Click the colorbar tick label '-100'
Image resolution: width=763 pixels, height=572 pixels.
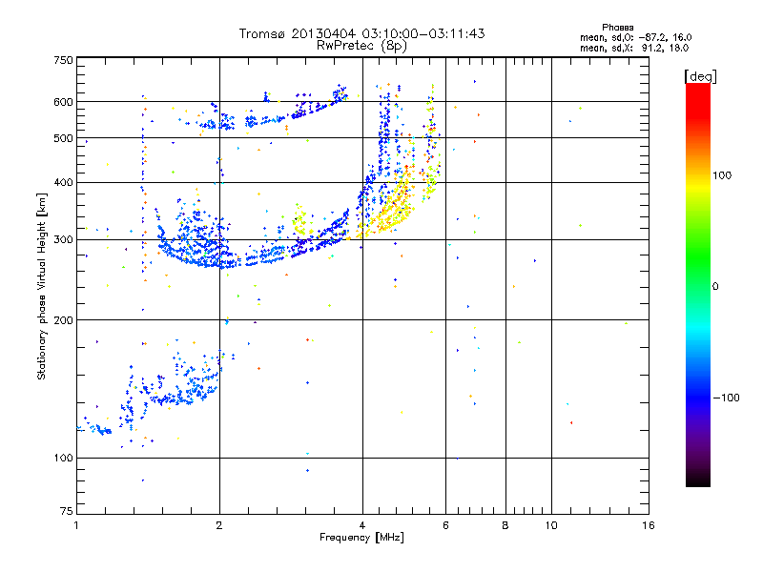pyautogui.click(x=726, y=398)
